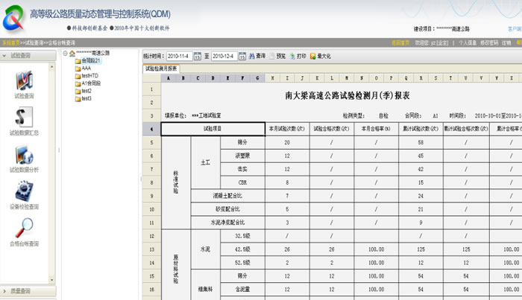Click the 打印 print toolbar button
The image size is (522, 300).
[x=297, y=56]
